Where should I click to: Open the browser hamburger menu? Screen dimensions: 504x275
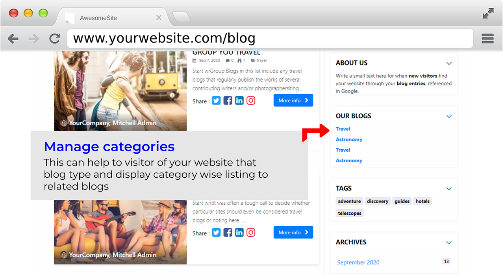coord(487,39)
